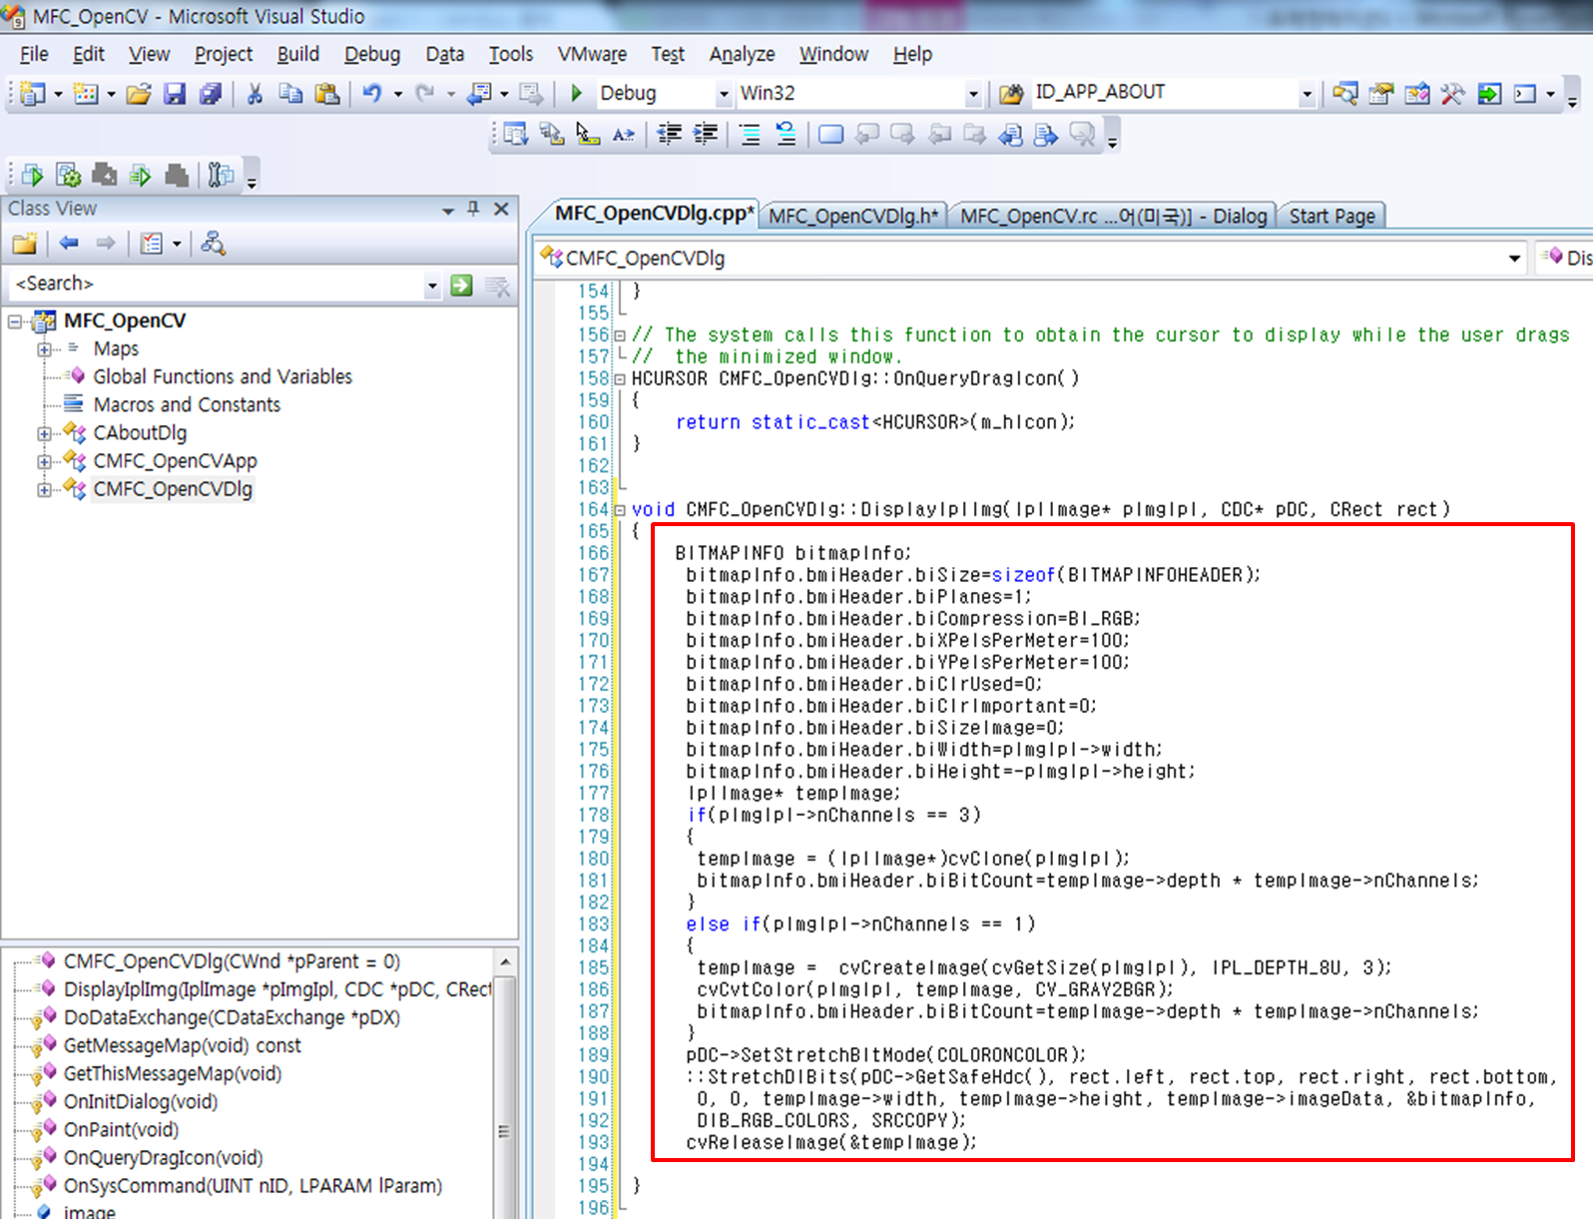This screenshot has height=1219, width=1593.
Task: Toggle auto-hide pin on Class View panel
Action: tap(473, 209)
